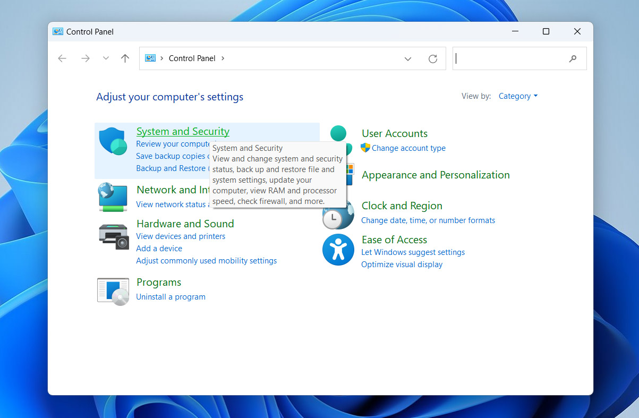Click Add a device link
This screenshot has width=639, height=418.
click(x=159, y=249)
